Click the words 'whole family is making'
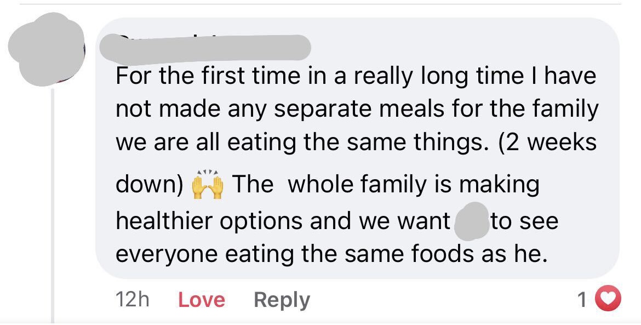The width and height of the screenshot is (641, 325). point(413,185)
